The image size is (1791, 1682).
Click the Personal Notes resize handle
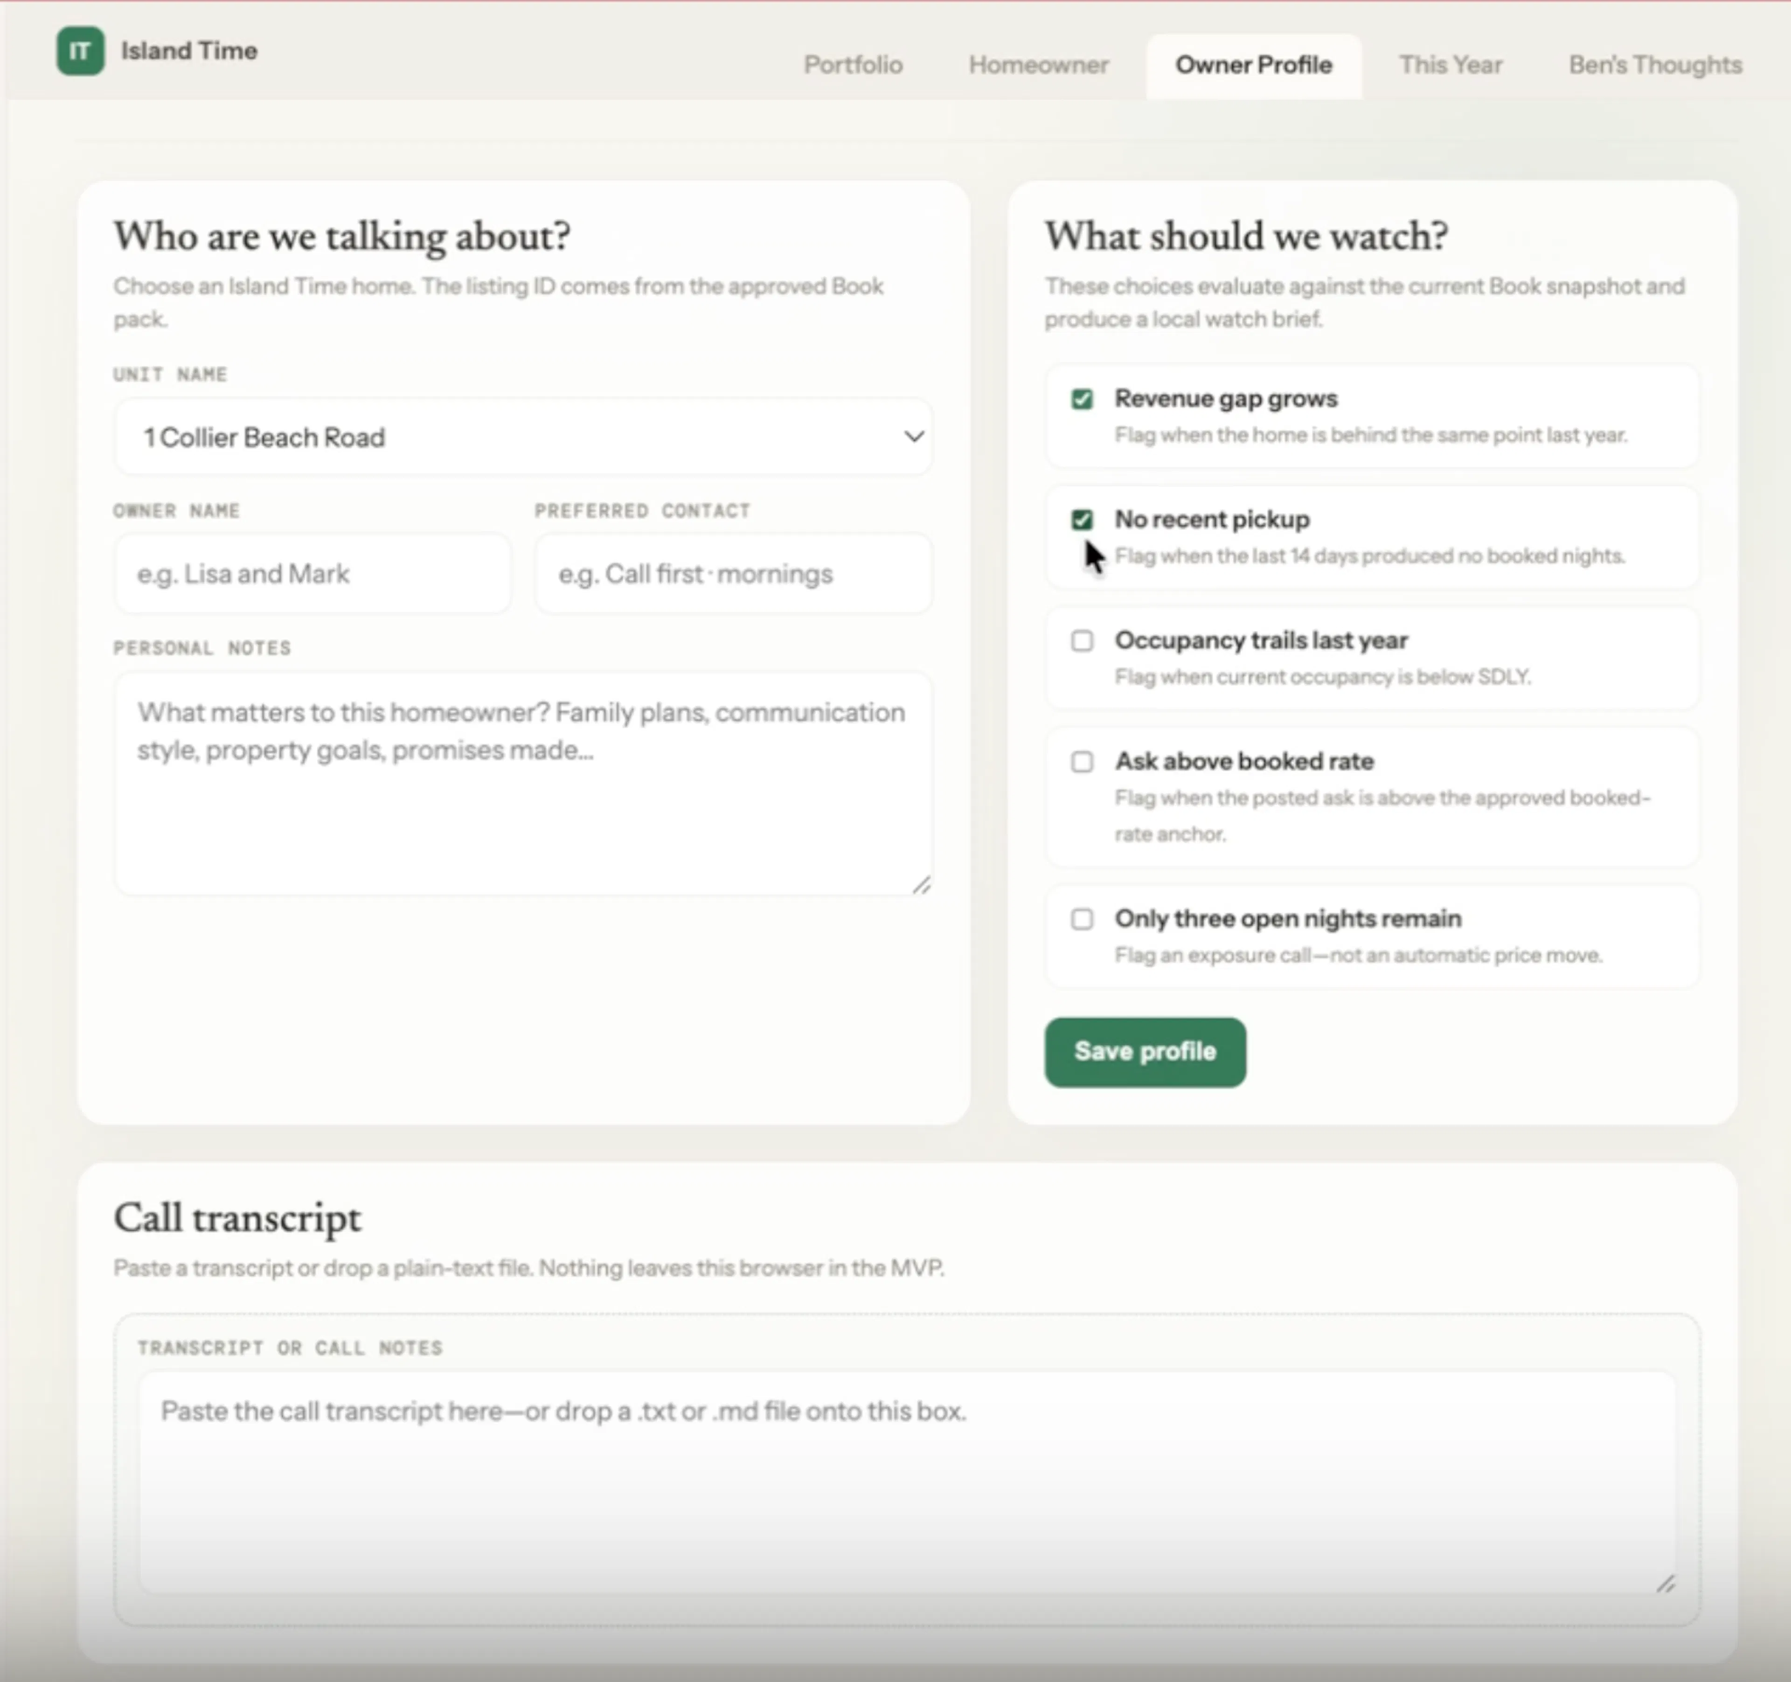coord(921,886)
